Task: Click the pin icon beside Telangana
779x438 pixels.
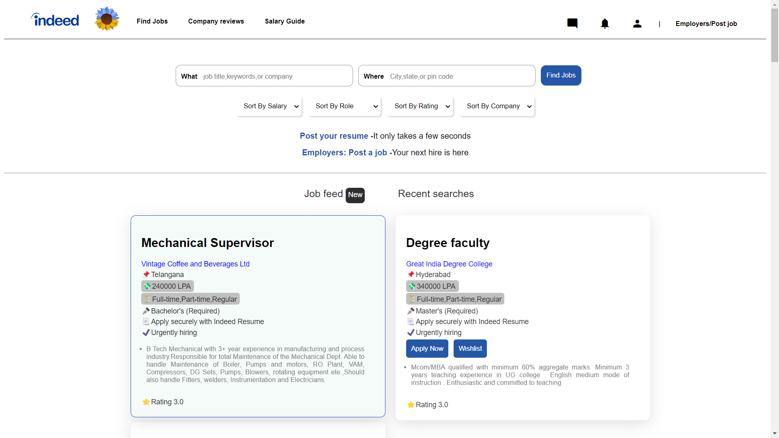Action: pyautogui.click(x=146, y=275)
